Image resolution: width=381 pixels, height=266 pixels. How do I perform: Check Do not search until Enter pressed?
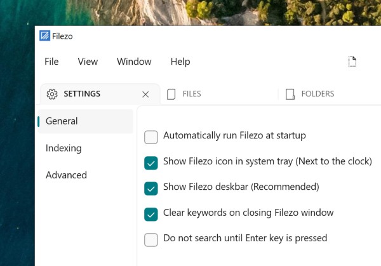click(x=151, y=239)
